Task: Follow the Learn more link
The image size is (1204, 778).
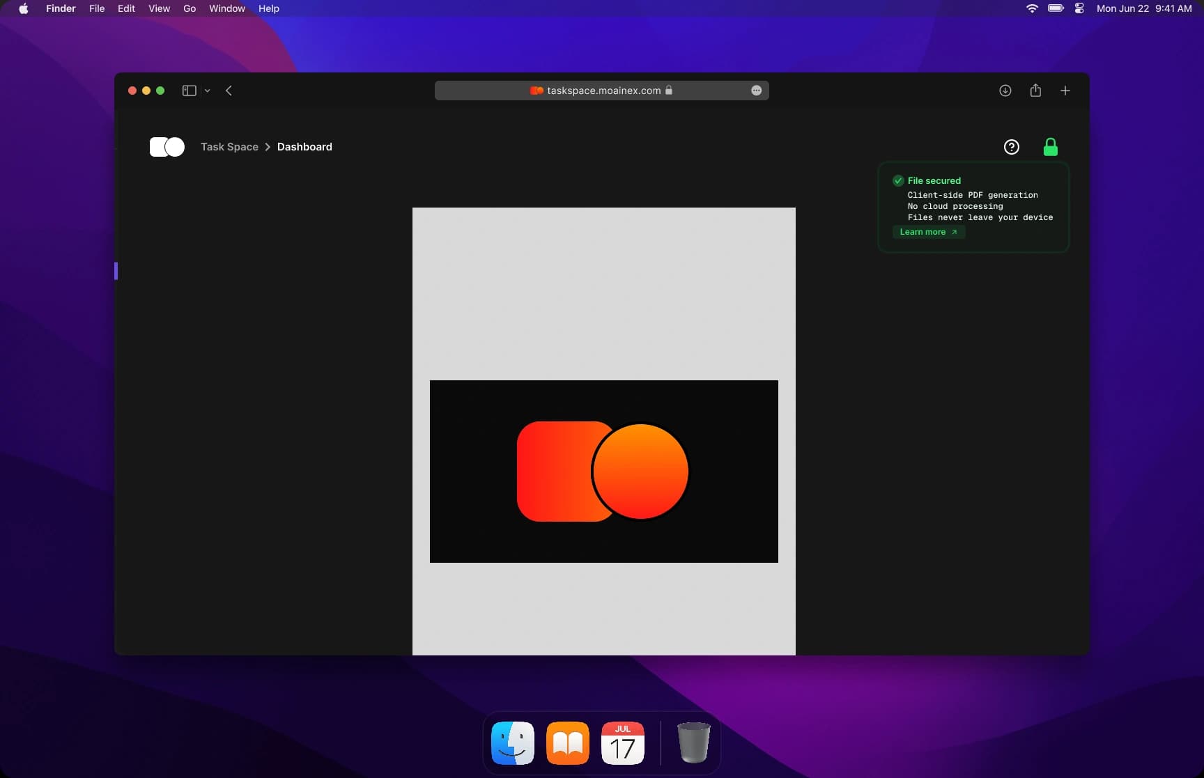Action: [x=929, y=232]
